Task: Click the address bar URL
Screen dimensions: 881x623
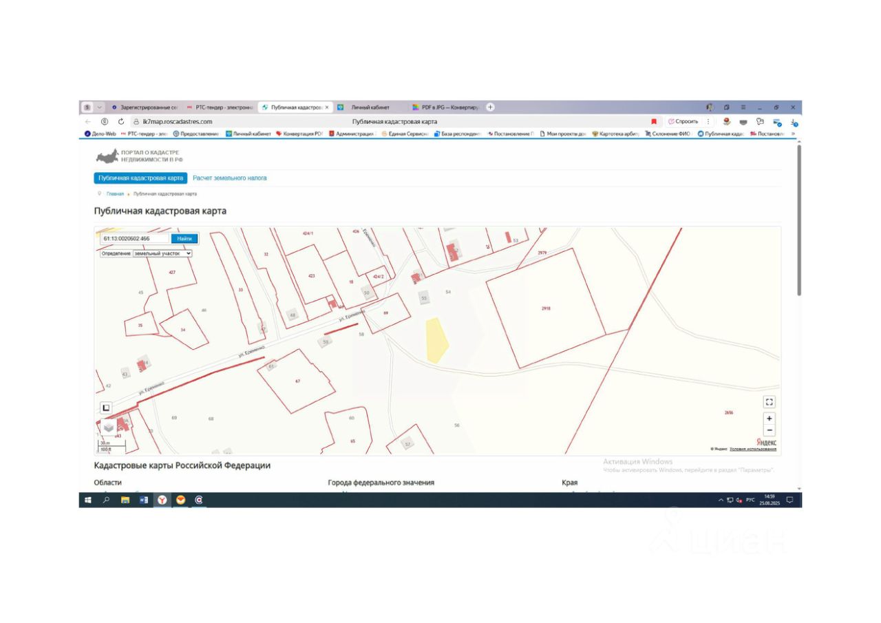Action: [x=177, y=122]
